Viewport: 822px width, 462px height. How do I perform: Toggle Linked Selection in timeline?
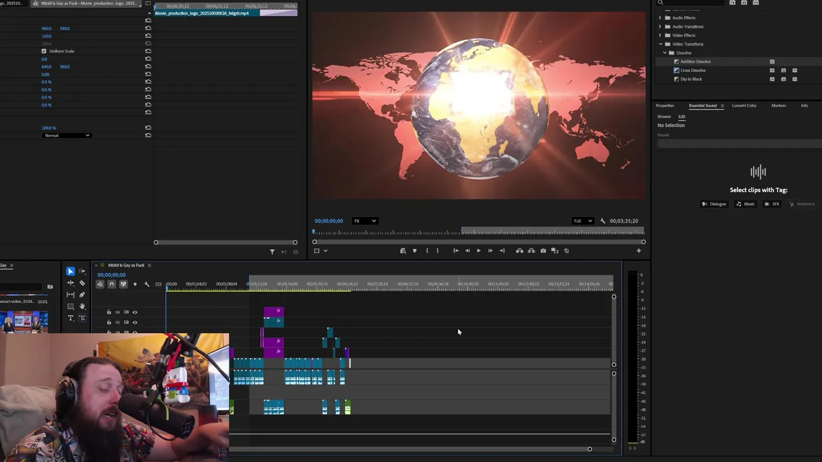pyautogui.click(x=123, y=284)
